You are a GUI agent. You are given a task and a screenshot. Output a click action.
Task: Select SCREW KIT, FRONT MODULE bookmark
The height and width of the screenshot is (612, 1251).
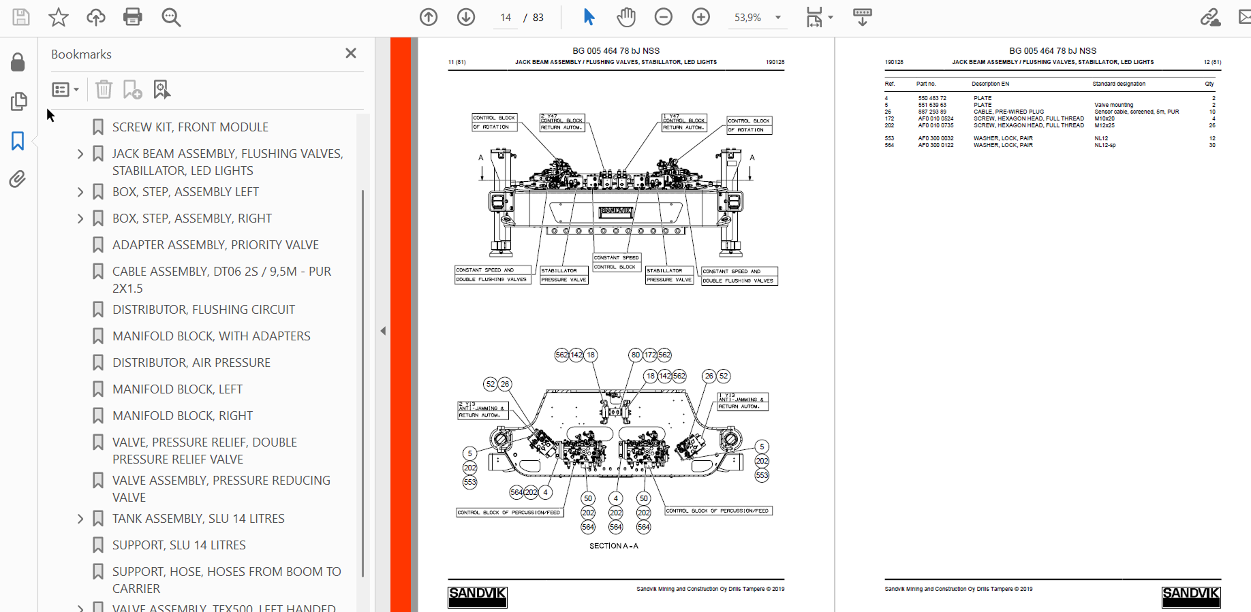tap(190, 127)
